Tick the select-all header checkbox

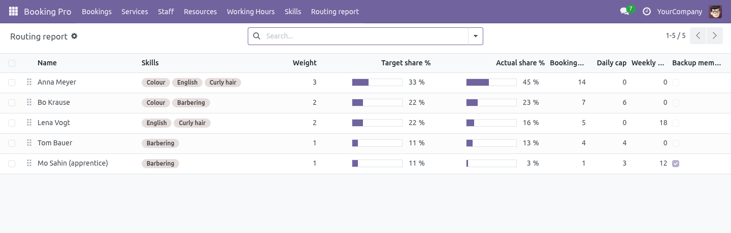(x=12, y=63)
